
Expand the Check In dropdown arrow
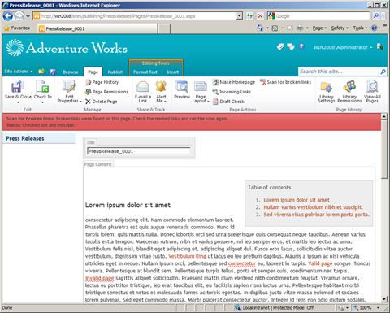pos(42,102)
